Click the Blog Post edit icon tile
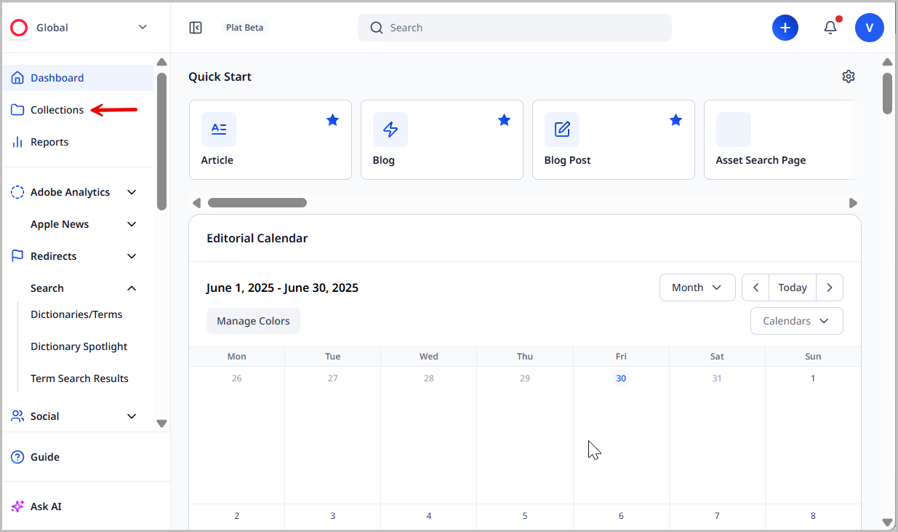This screenshot has width=898, height=532. [562, 130]
